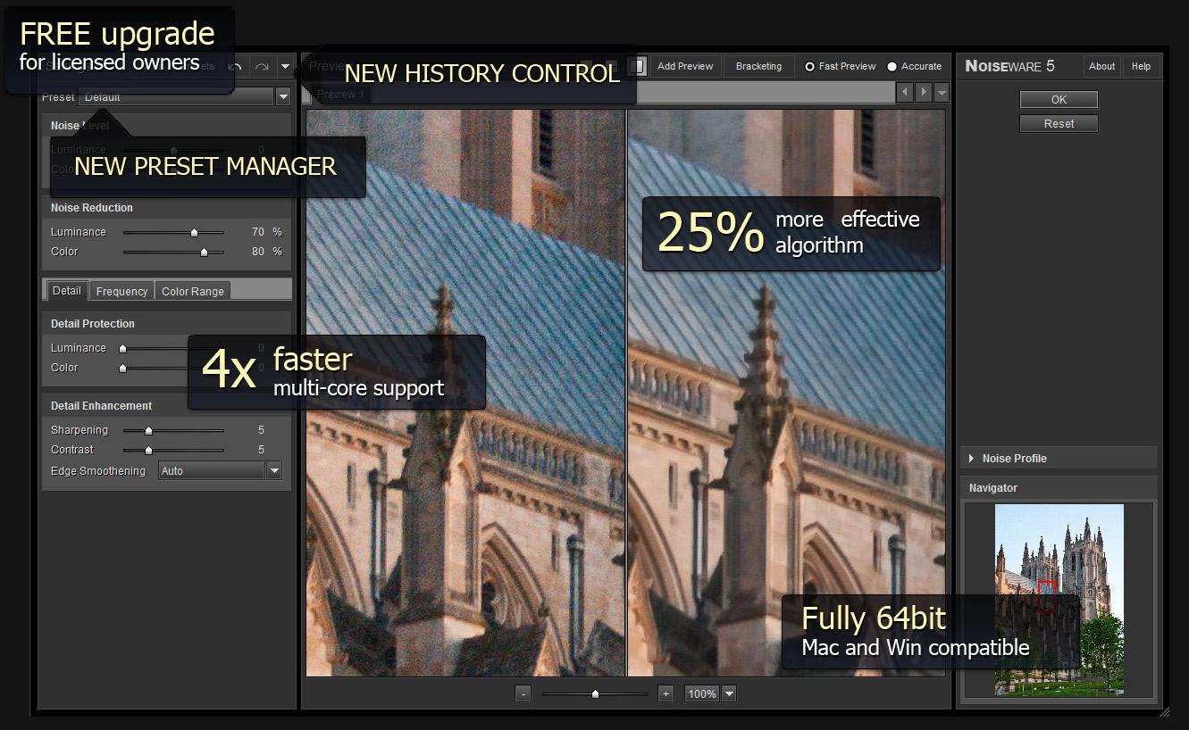This screenshot has width=1189, height=730.
Task: Open the About dialog
Action: pyautogui.click(x=1101, y=66)
